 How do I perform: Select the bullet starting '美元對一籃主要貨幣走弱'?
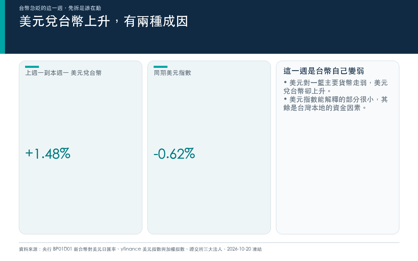pos(336,87)
